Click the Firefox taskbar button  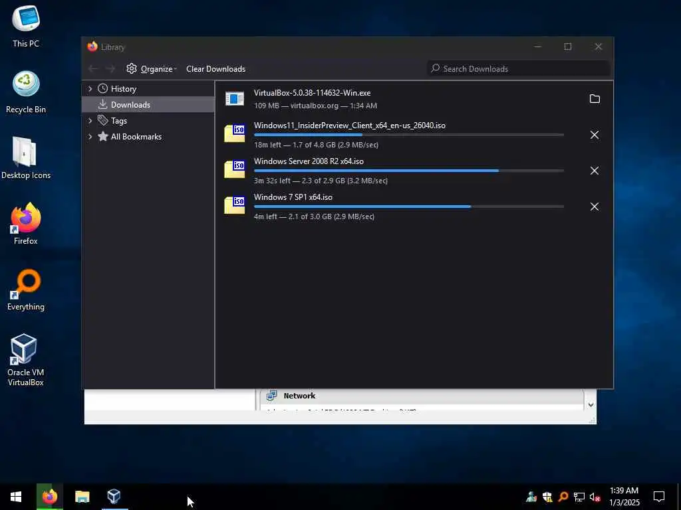[x=49, y=497]
